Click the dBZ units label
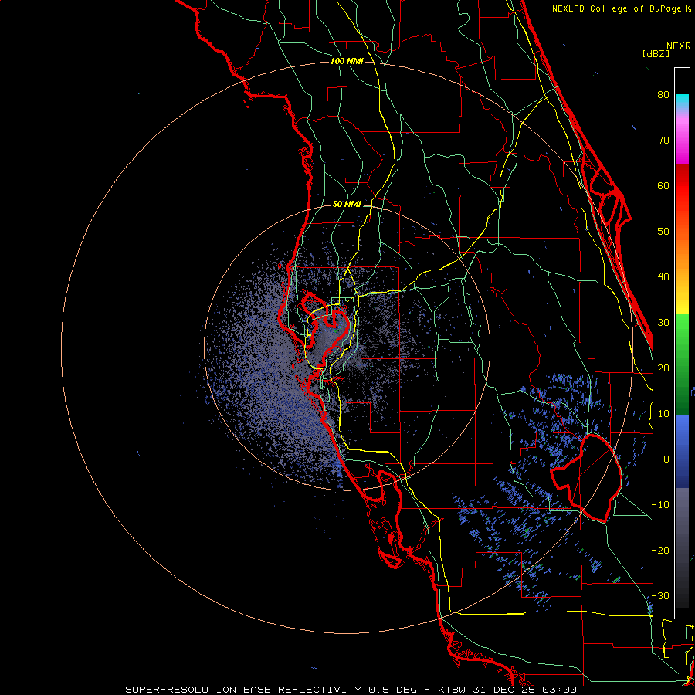This screenshot has width=695, height=695. point(656,53)
